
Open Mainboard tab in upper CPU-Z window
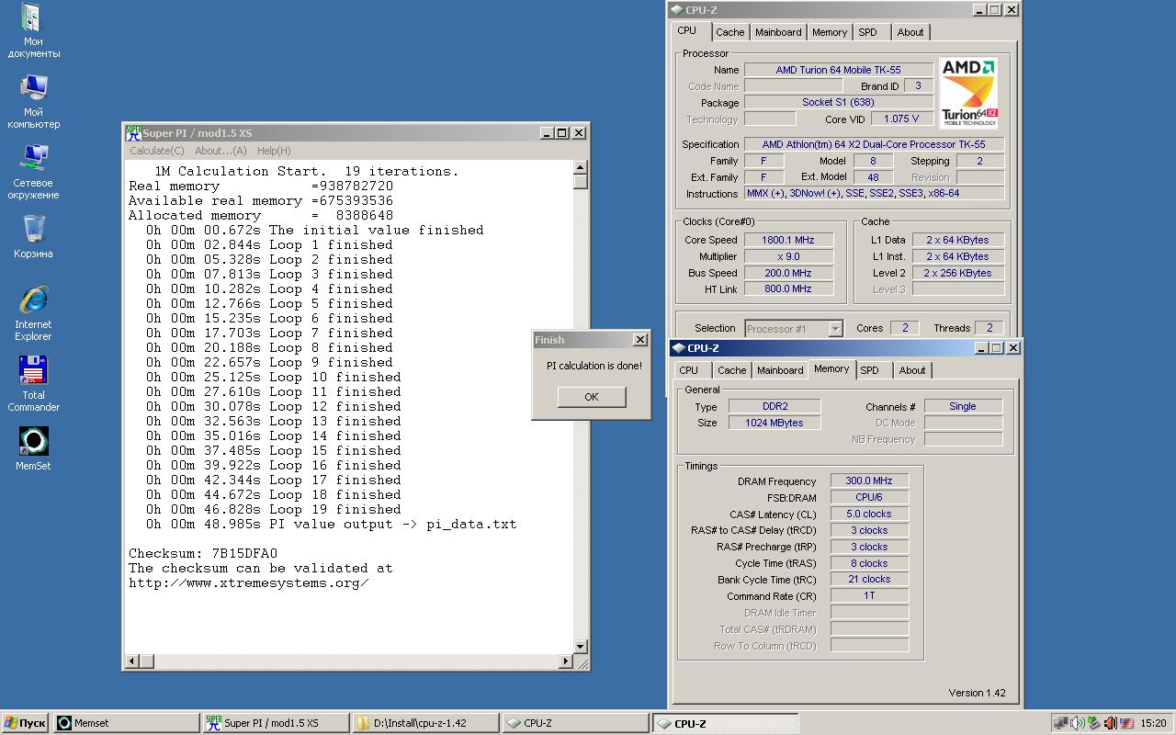778,32
